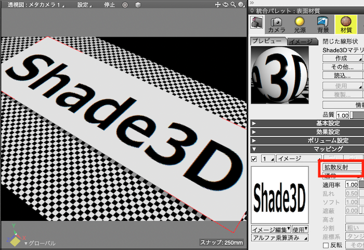
Task: Click the スナップ: 250mm readout
Action: (x=222, y=243)
